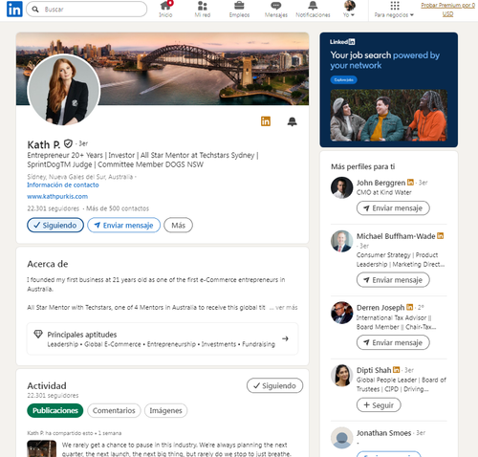Open Dipti Shah's profile name
This screenshot has height=457, width=478.
tap(374, 370)
